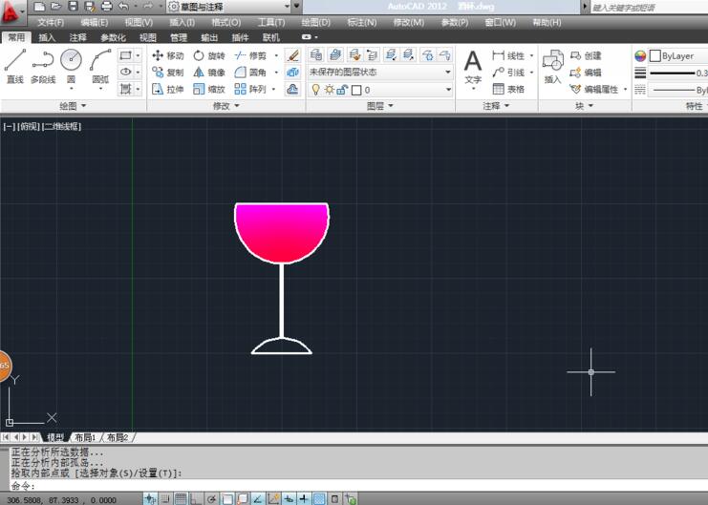Activate the Fillet (圆角) tool

tap(250, 73)
